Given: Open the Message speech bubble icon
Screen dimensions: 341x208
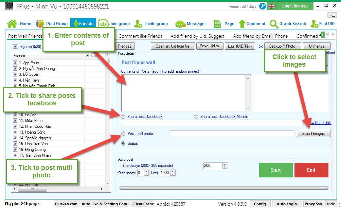Looking at the screenshot, I should click(x=180, y=24).
